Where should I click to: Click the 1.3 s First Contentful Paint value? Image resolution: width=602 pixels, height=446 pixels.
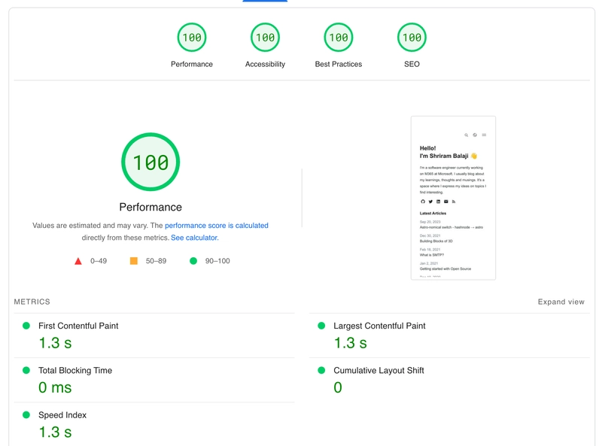click(x=55, y=343)
